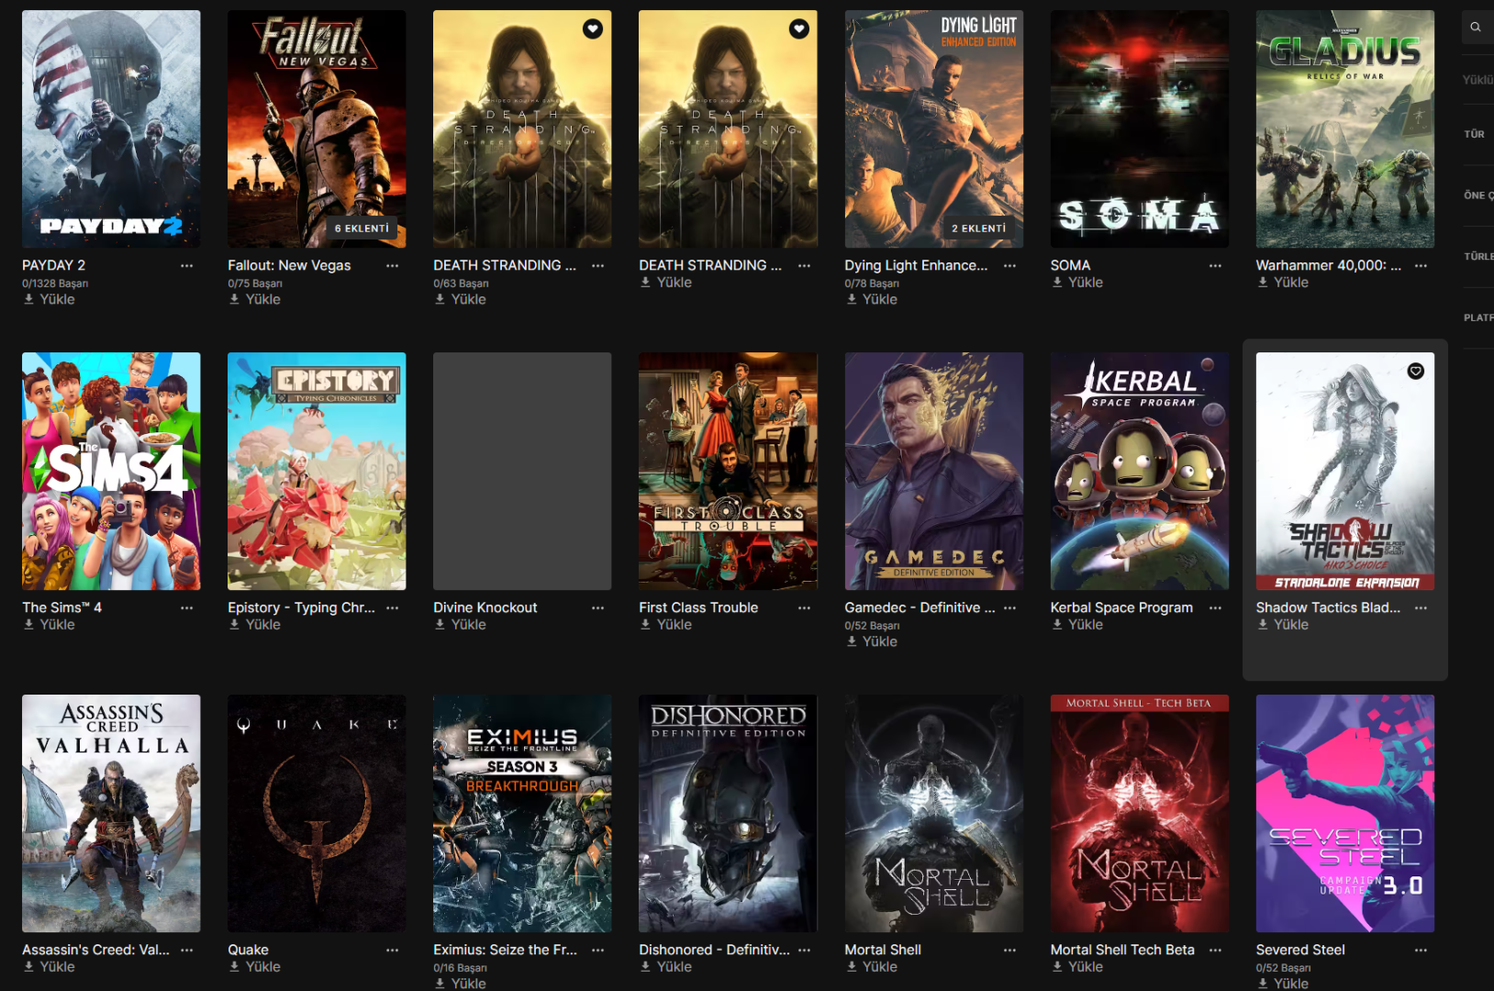This screenshot has height=991, width=1494.
Task: Open more options for Fallout: New Vegas
Action: (x=393, y=265)
